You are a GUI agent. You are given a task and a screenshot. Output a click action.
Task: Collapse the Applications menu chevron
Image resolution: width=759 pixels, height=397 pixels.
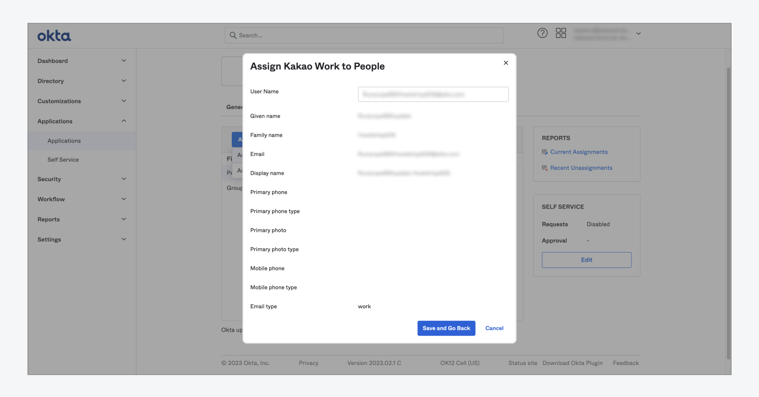click(123, 121)
